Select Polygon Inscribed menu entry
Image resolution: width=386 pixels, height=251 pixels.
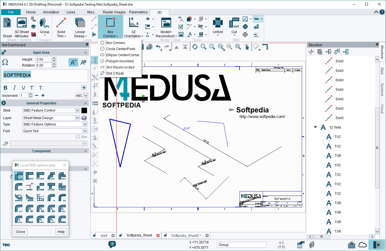(x=120, y=61)
